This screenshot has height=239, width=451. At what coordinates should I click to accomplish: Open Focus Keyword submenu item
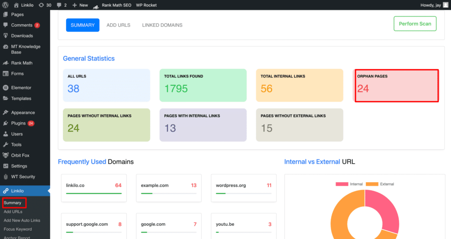[x=18, y=229]
